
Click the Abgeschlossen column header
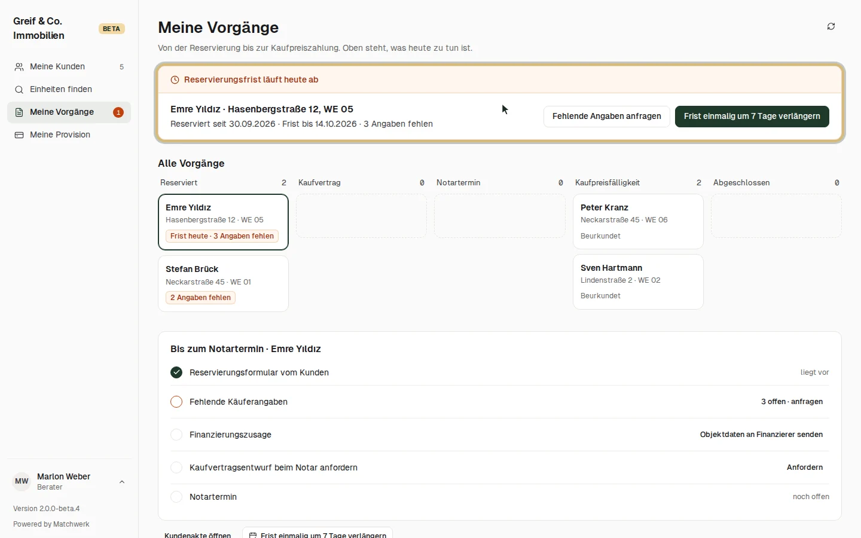741,183
